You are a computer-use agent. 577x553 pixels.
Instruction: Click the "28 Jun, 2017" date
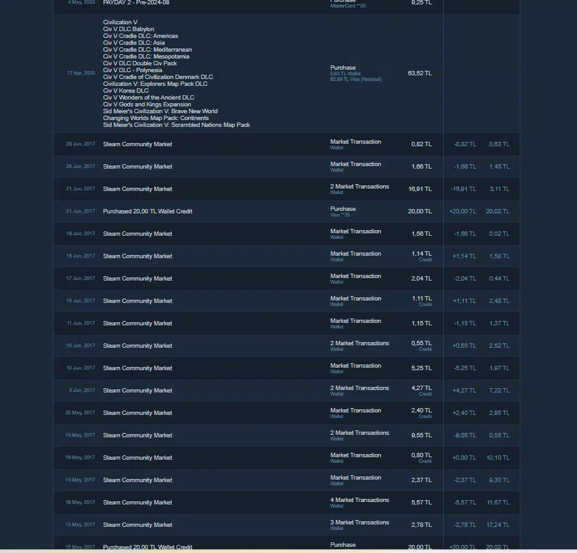(x=81, y=144)
